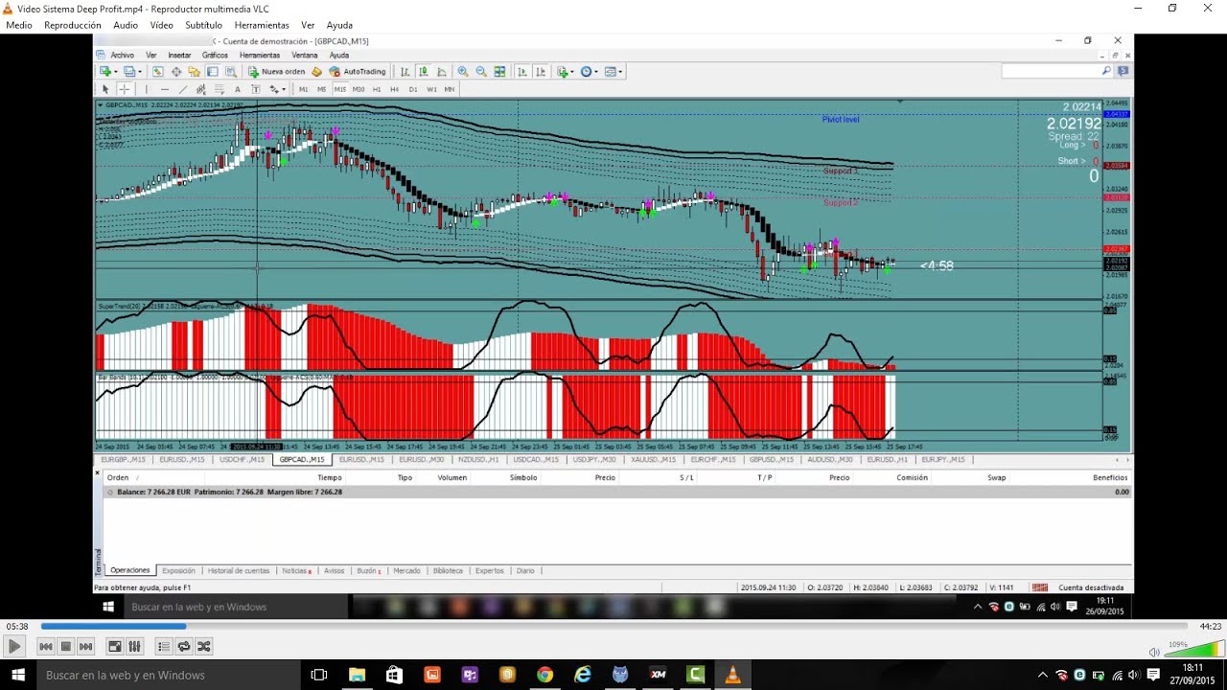Open the MetaEditor book icon
The width and height of the screenshot is (1227, 690).
click(x=316, y=72)
